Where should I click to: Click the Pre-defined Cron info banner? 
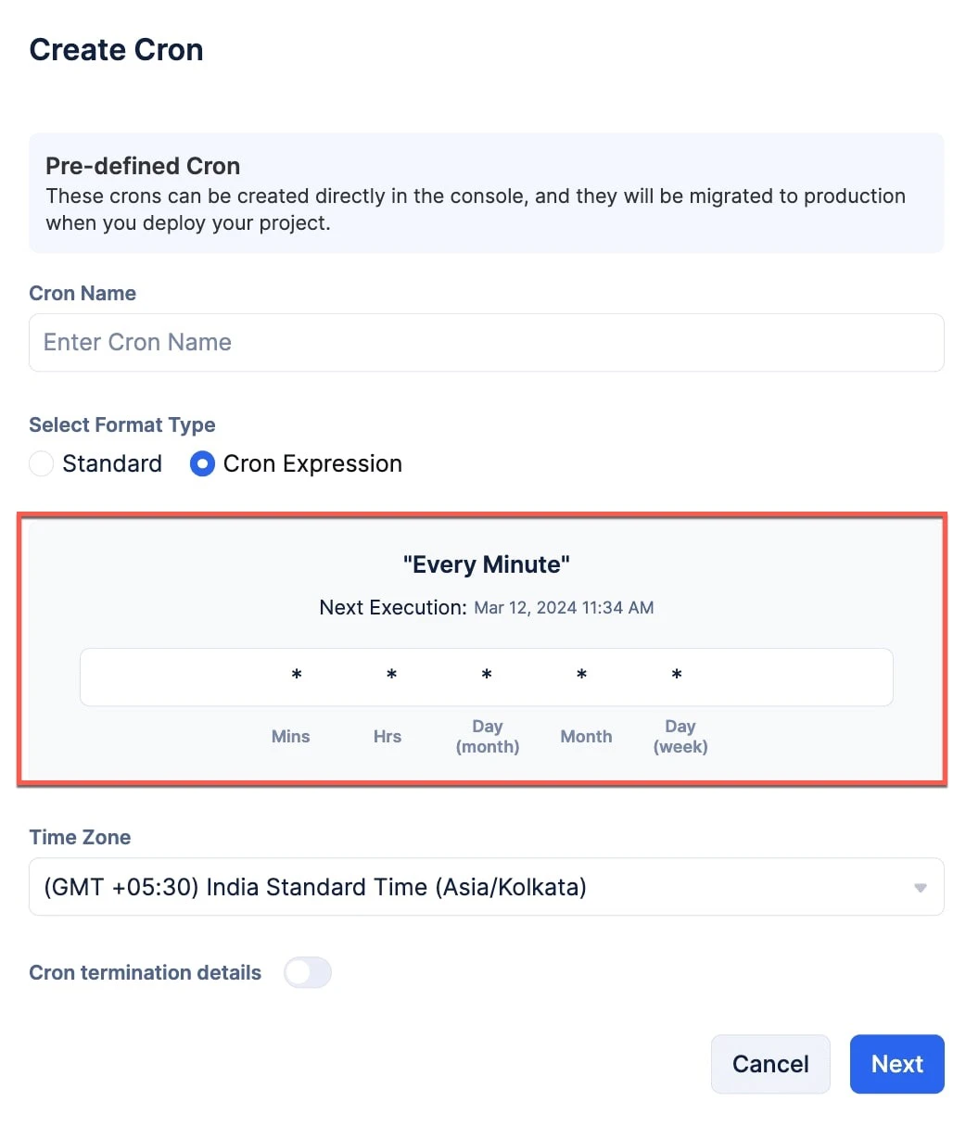[x=487, y=193]
